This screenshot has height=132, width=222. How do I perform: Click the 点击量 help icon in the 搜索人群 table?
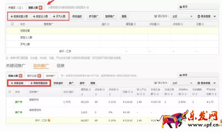tap(158, 24)
